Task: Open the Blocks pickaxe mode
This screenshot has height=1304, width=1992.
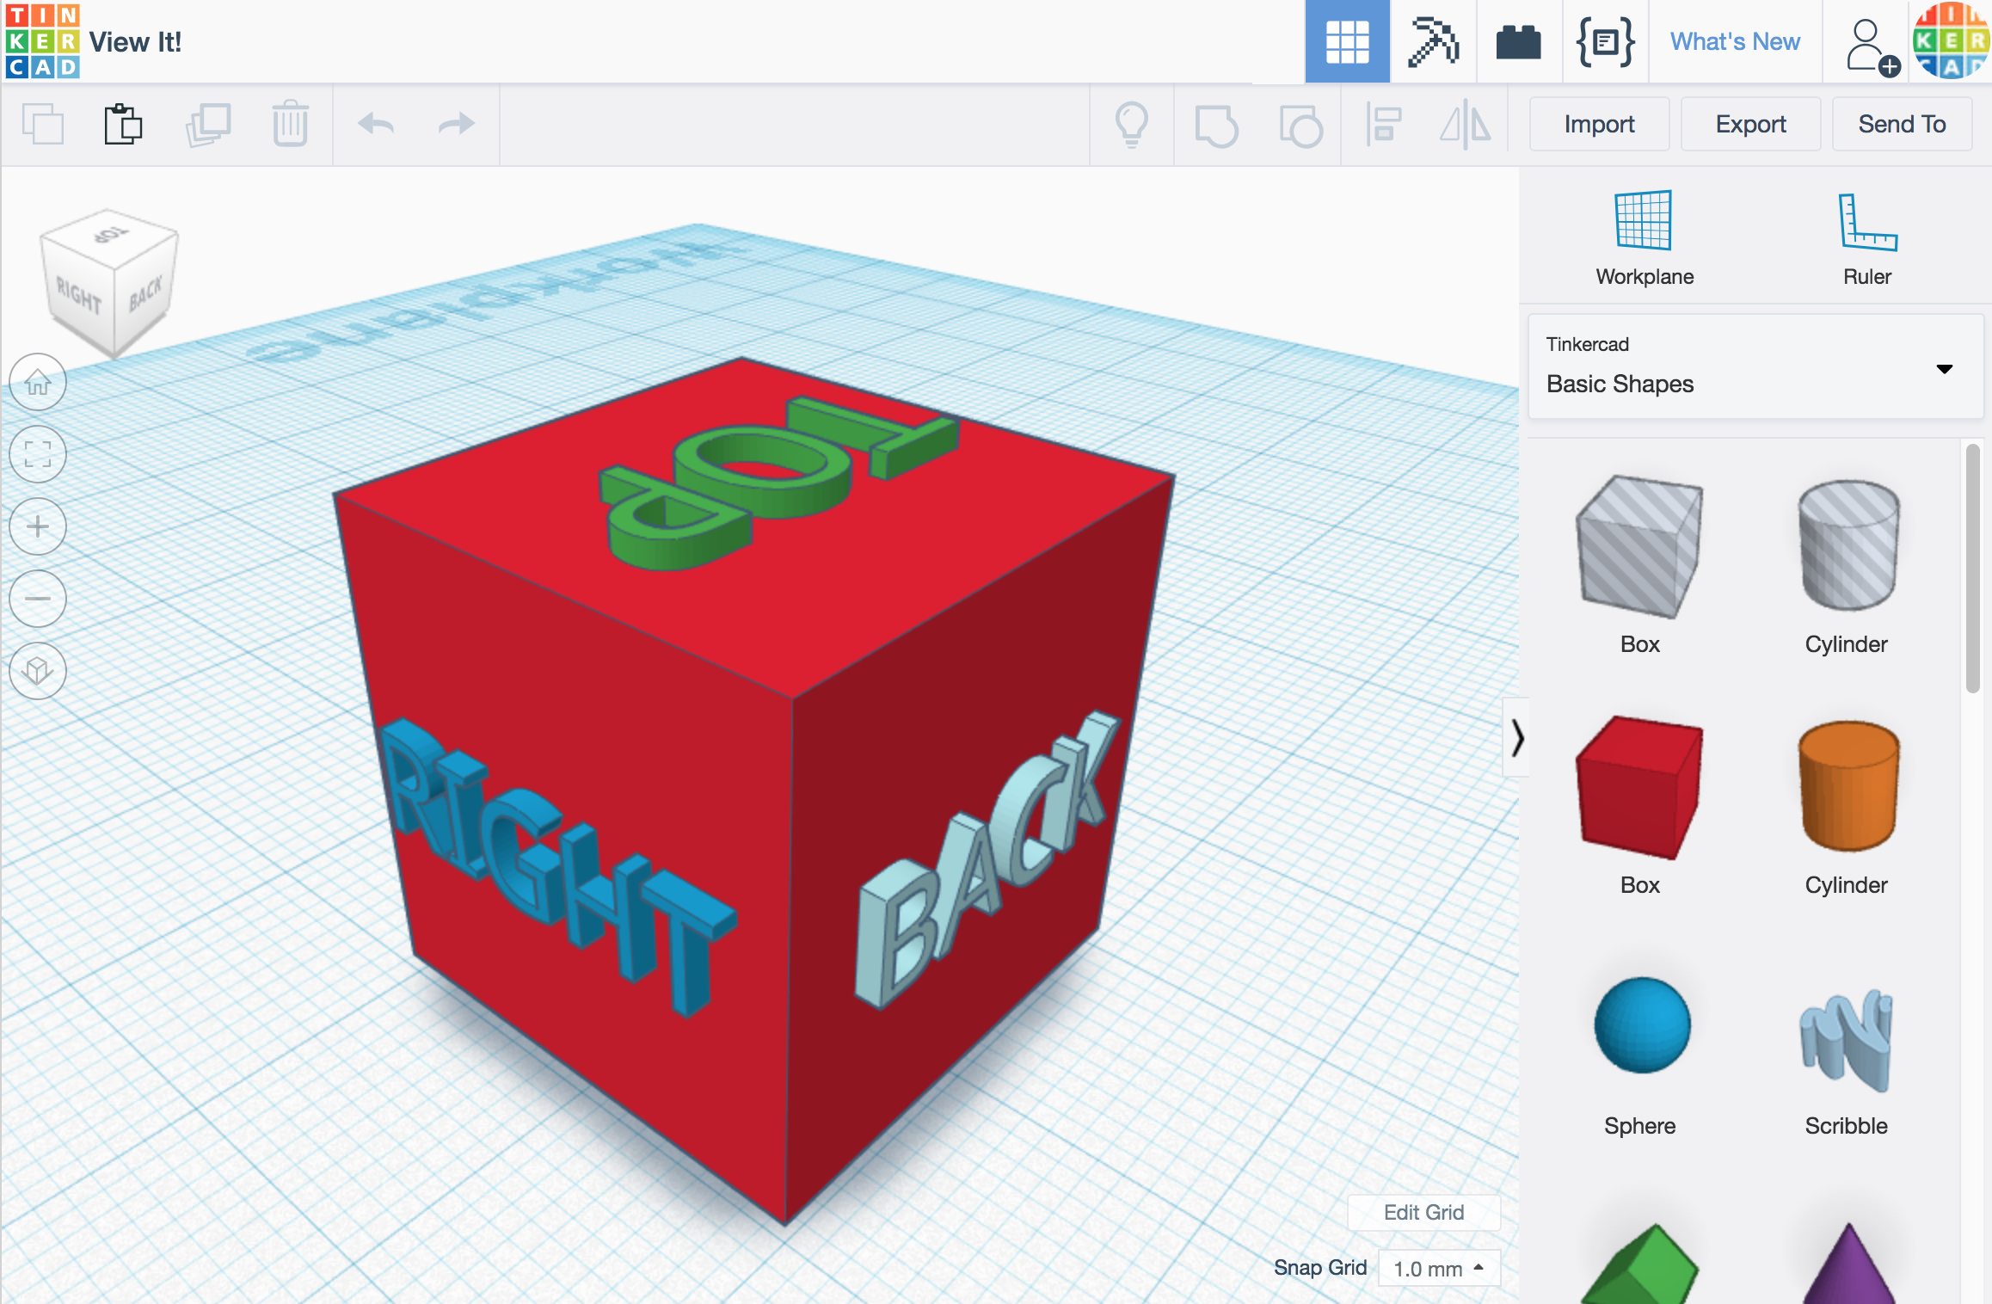Action: click(1433, 41)
